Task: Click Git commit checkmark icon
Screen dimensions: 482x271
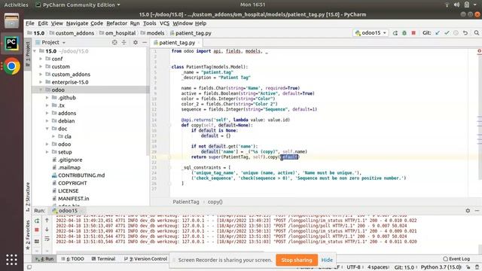Action: coord(447,33)
